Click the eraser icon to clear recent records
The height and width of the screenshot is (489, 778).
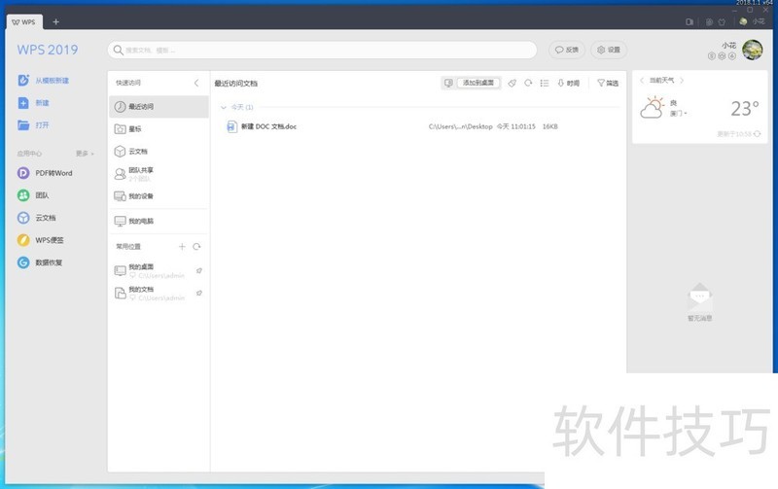pyautogui.click(x=513, y=83)
